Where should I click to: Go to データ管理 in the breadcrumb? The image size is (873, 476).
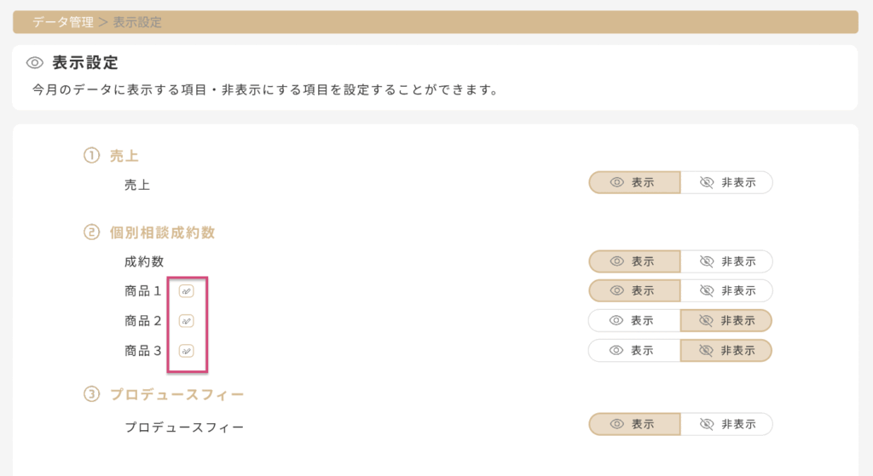click(63, 22)
